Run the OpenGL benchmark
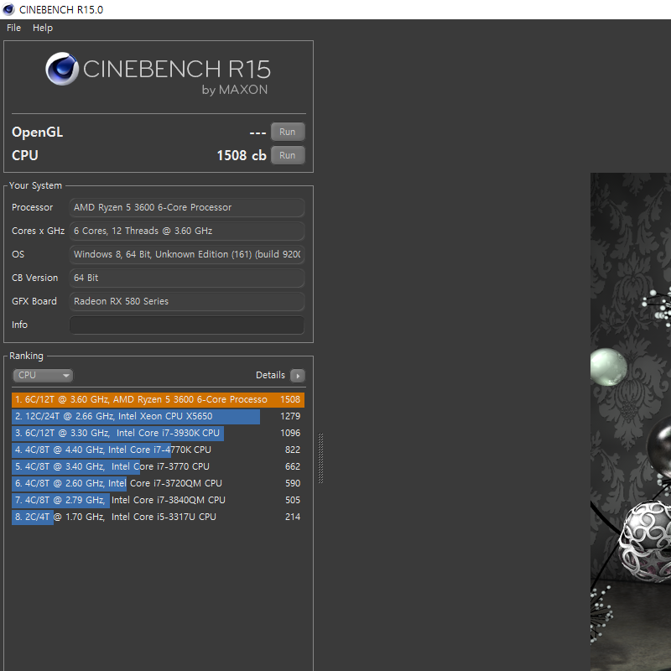The image size is (671, 671). [x=288, y=132]
